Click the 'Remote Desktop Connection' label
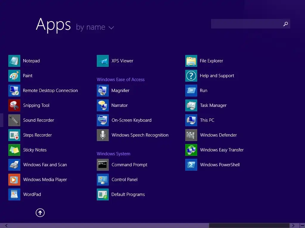305x228 pixels. coord(50,91)
